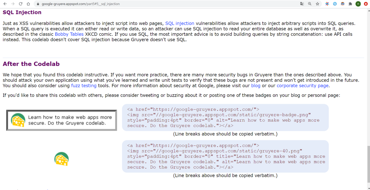Image resolution: width=370 pixels, height=190 pixels.
Task: Click the small Gruyere cheese badge
Action: [x=62, y=159]
